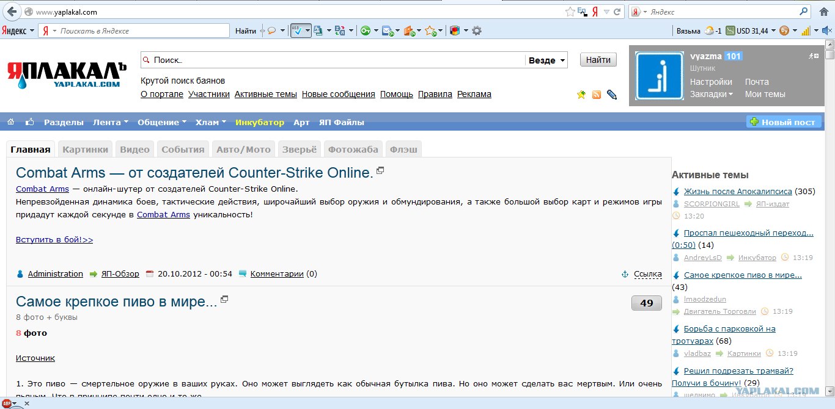Open the Yandex mail envelope icon
Screen dimensions: 835x409
pyautogui.click(x=388, y=31)
